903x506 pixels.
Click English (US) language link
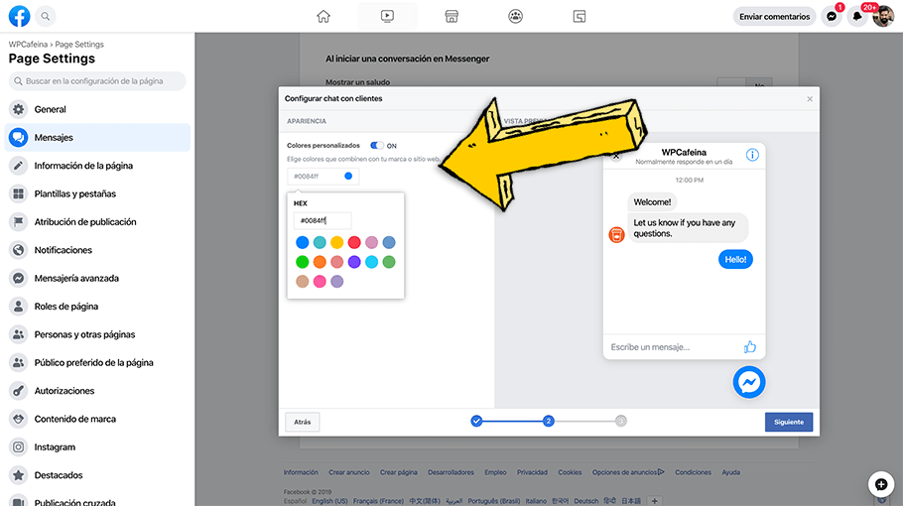click(330, 501)
